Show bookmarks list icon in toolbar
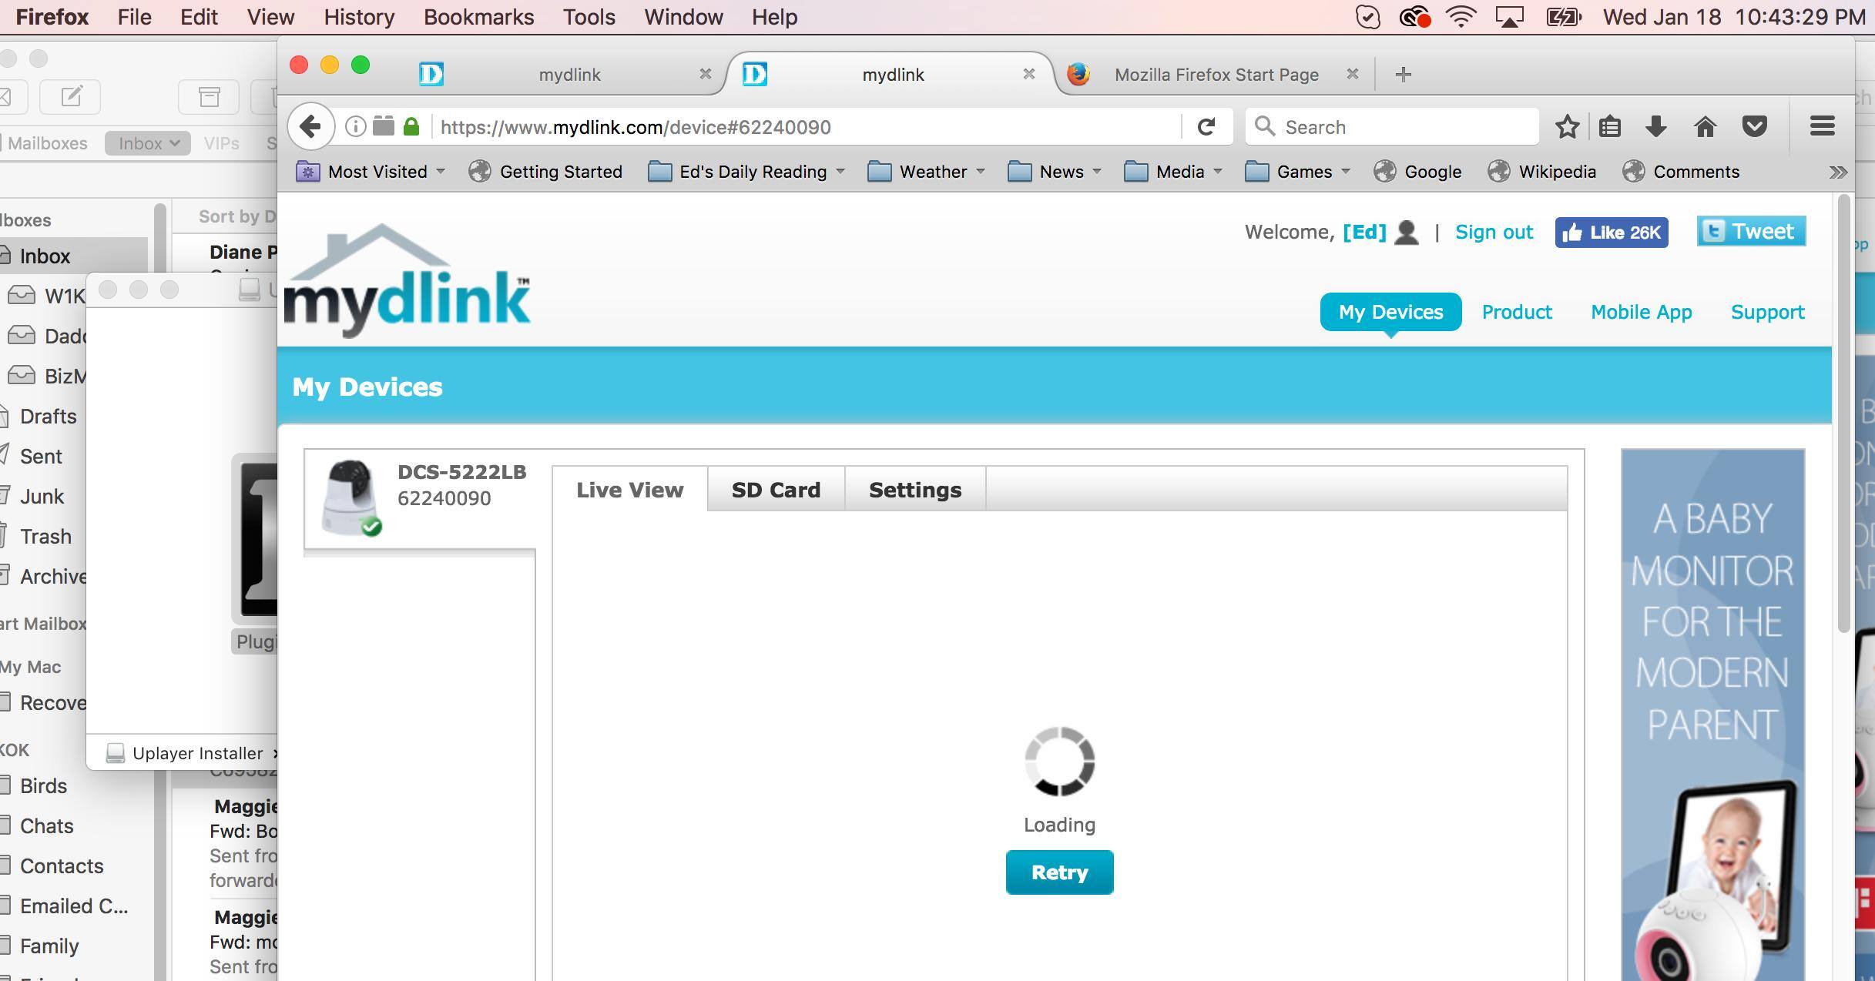The image size is (1875, 981). (x=1610, y=126)
